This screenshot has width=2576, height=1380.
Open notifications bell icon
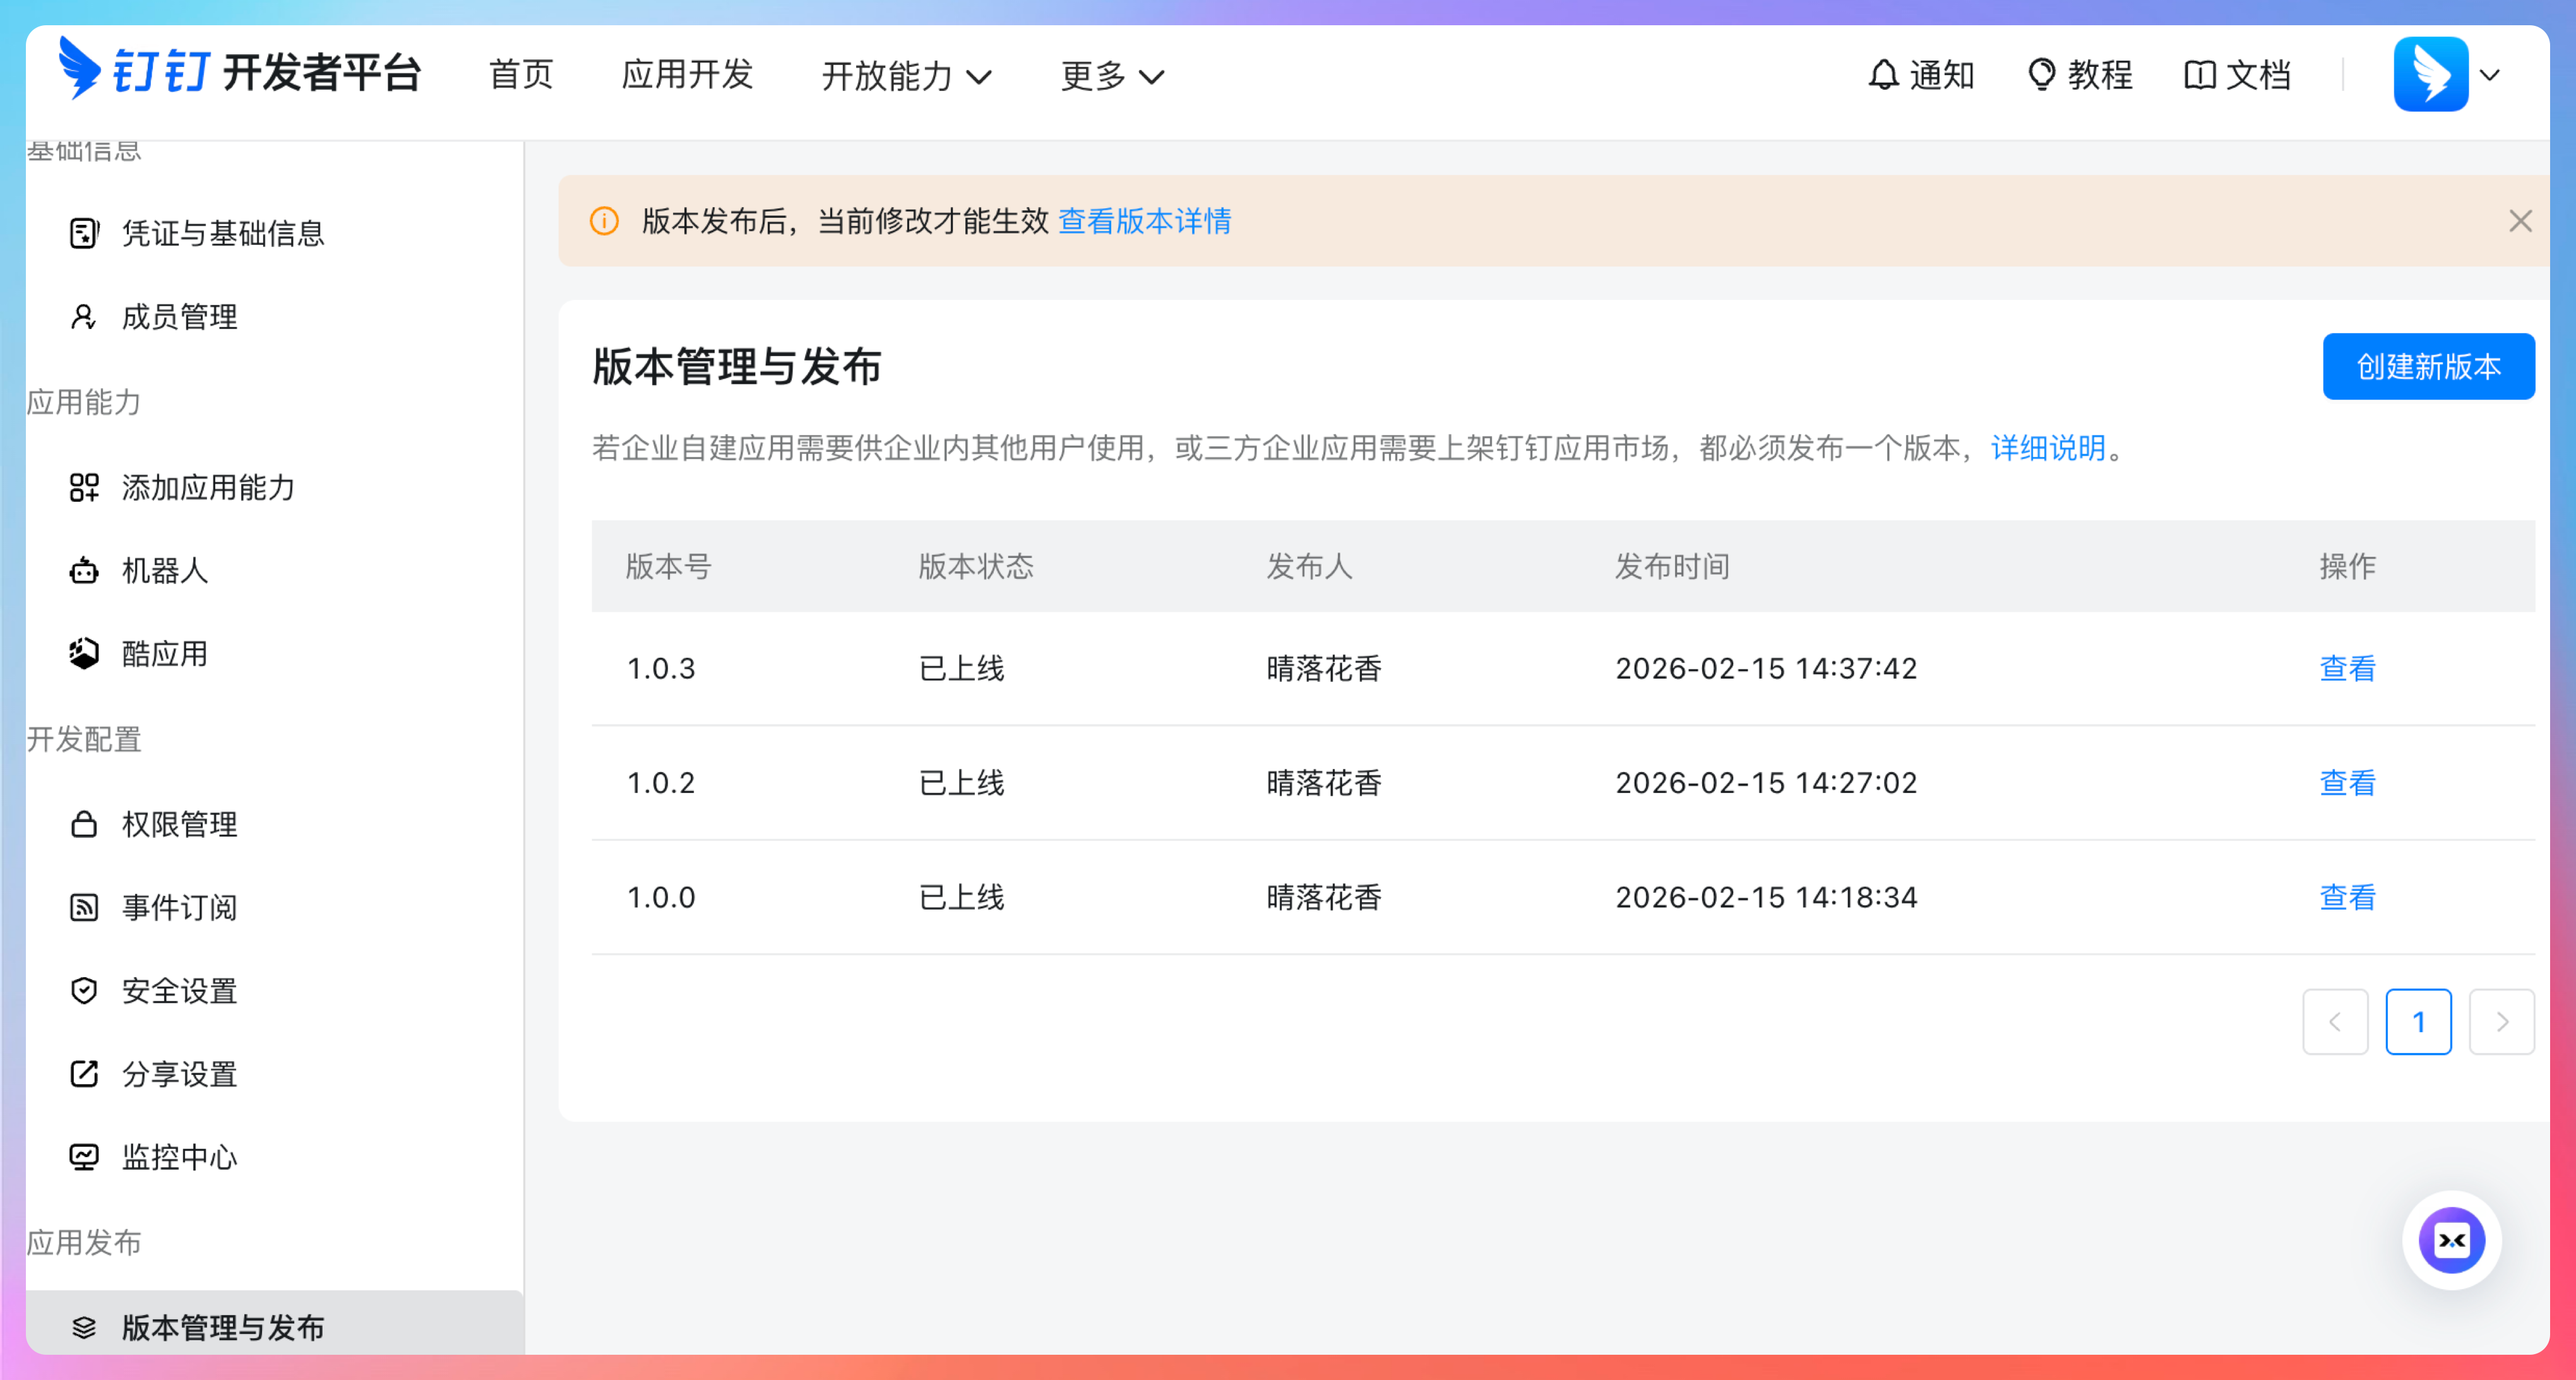[x=1883, y=75]
